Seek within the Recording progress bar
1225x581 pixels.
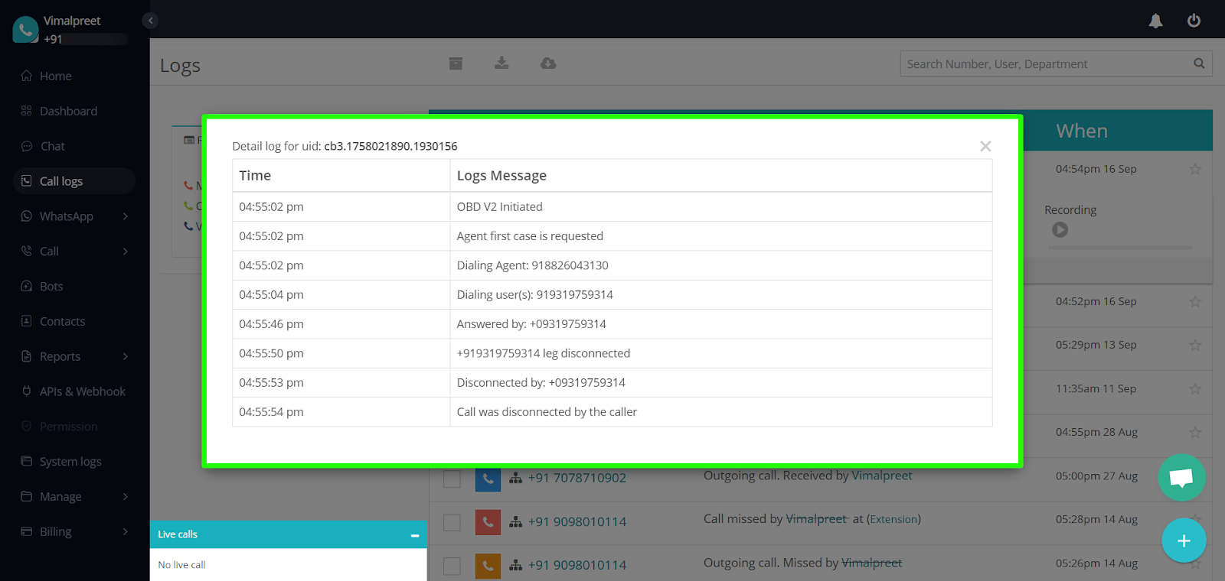click(x=1122, y=248)
